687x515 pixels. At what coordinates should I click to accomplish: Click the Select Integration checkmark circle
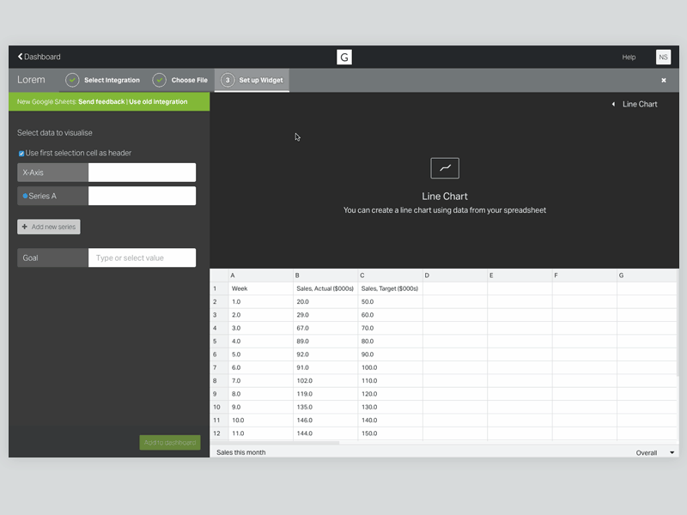[x=72, y=80]
